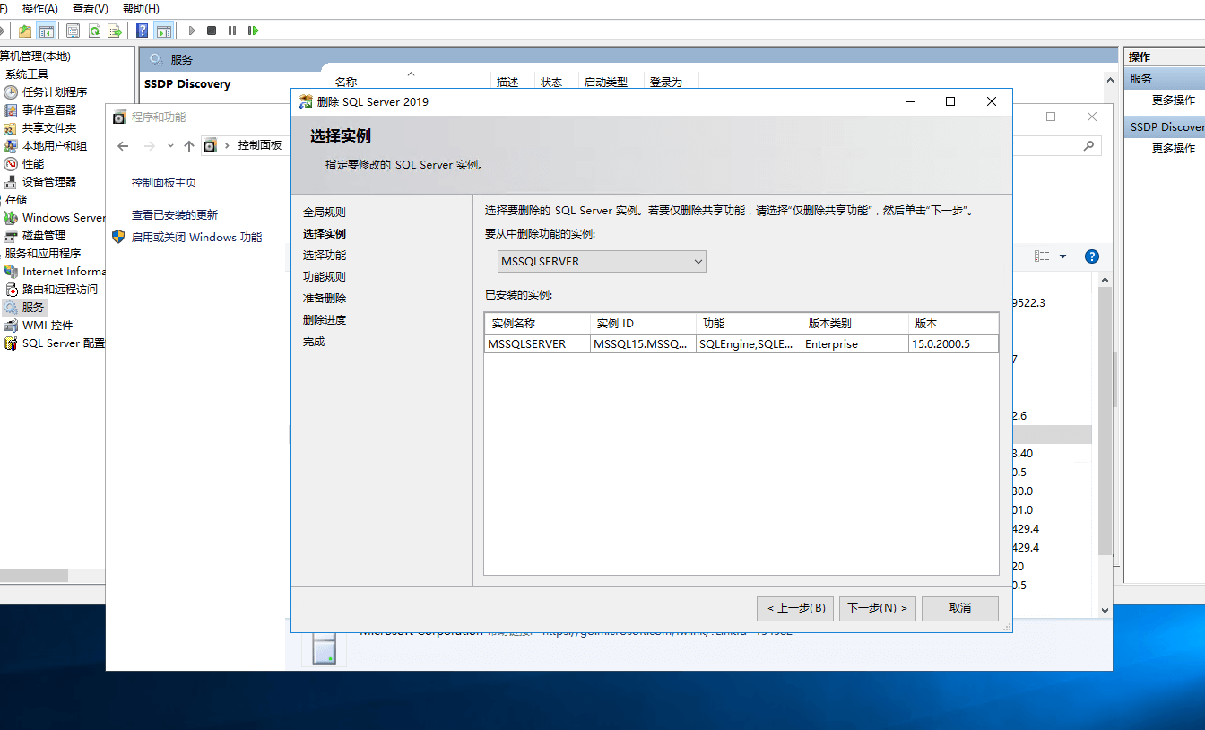This screenshot has width=1205, height=730.
Task: Open the view options dropdown arrow
Action: point(1063,256)
